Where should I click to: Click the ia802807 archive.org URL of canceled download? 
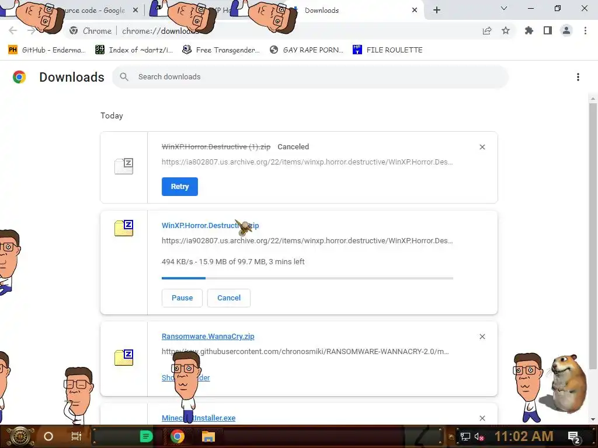click(307, 162)
